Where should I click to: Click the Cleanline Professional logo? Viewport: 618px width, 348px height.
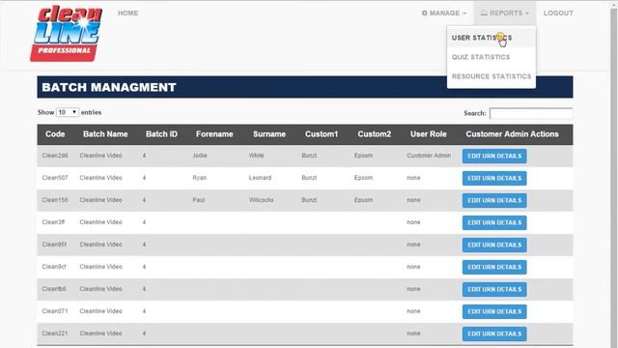[x=67, y=33]
